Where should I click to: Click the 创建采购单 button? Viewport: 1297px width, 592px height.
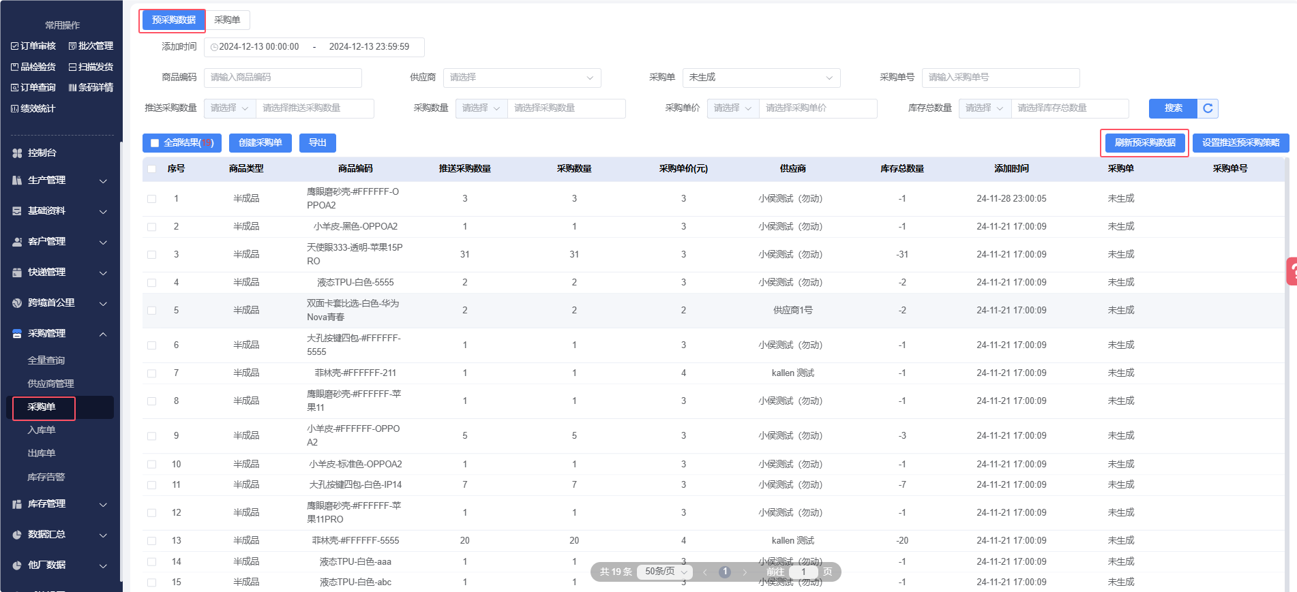coord(260,143)
